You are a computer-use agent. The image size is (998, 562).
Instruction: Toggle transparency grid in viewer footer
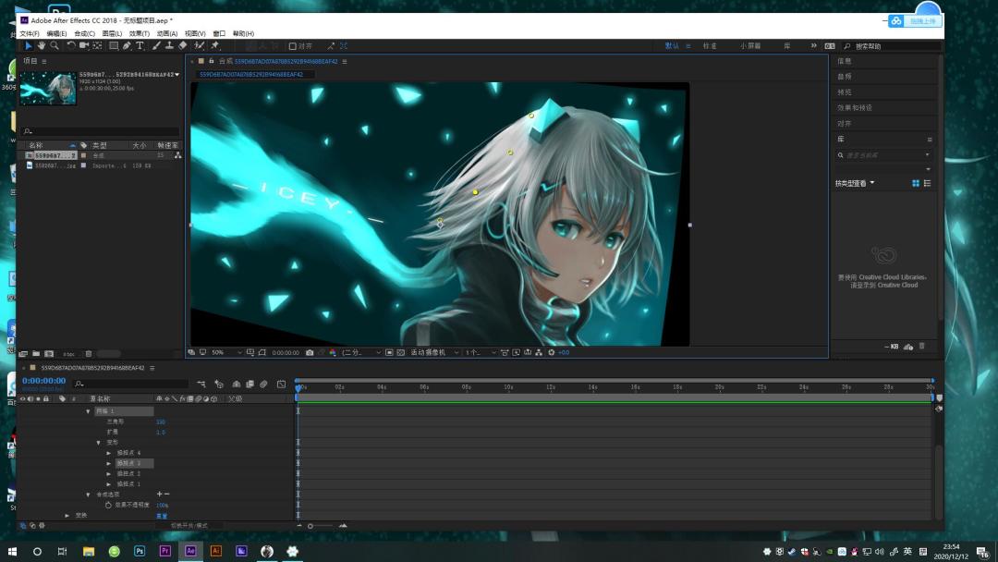pos(400,352)
